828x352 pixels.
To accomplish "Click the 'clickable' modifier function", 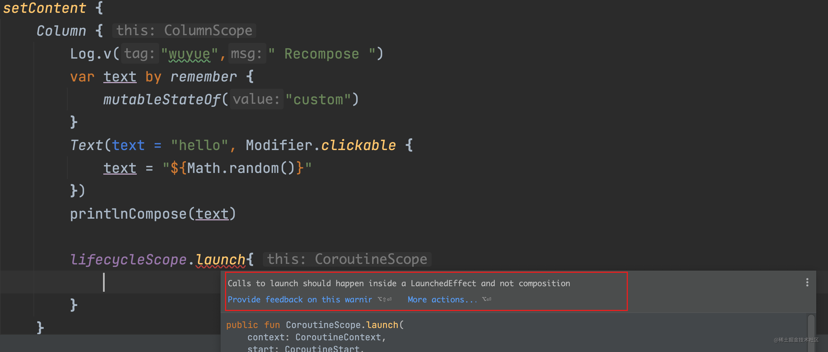I will click(358, 145).
